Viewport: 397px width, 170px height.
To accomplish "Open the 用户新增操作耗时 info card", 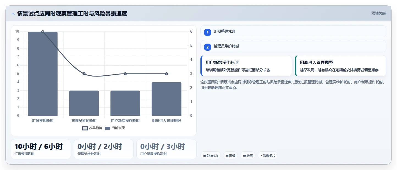I will coord(246,66).
